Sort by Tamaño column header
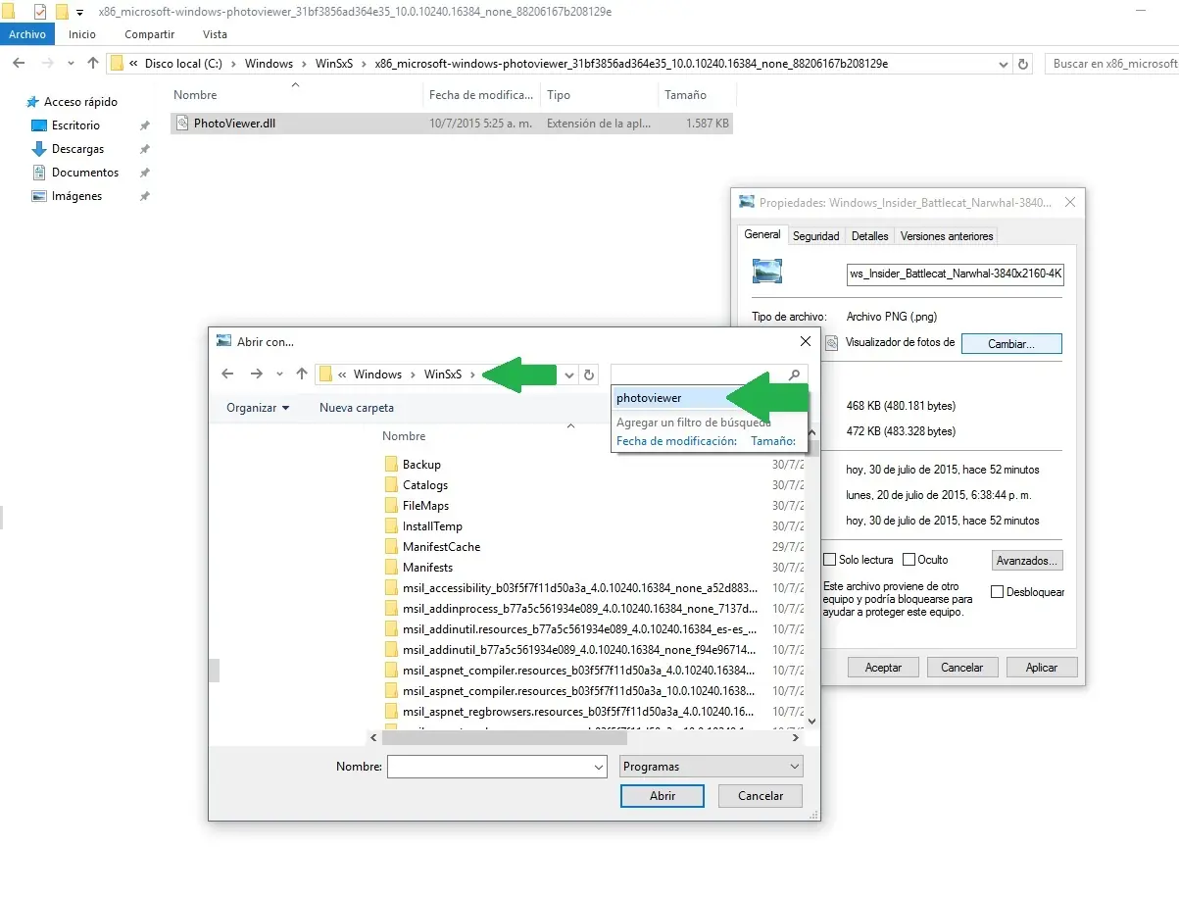 coord(697,95)
